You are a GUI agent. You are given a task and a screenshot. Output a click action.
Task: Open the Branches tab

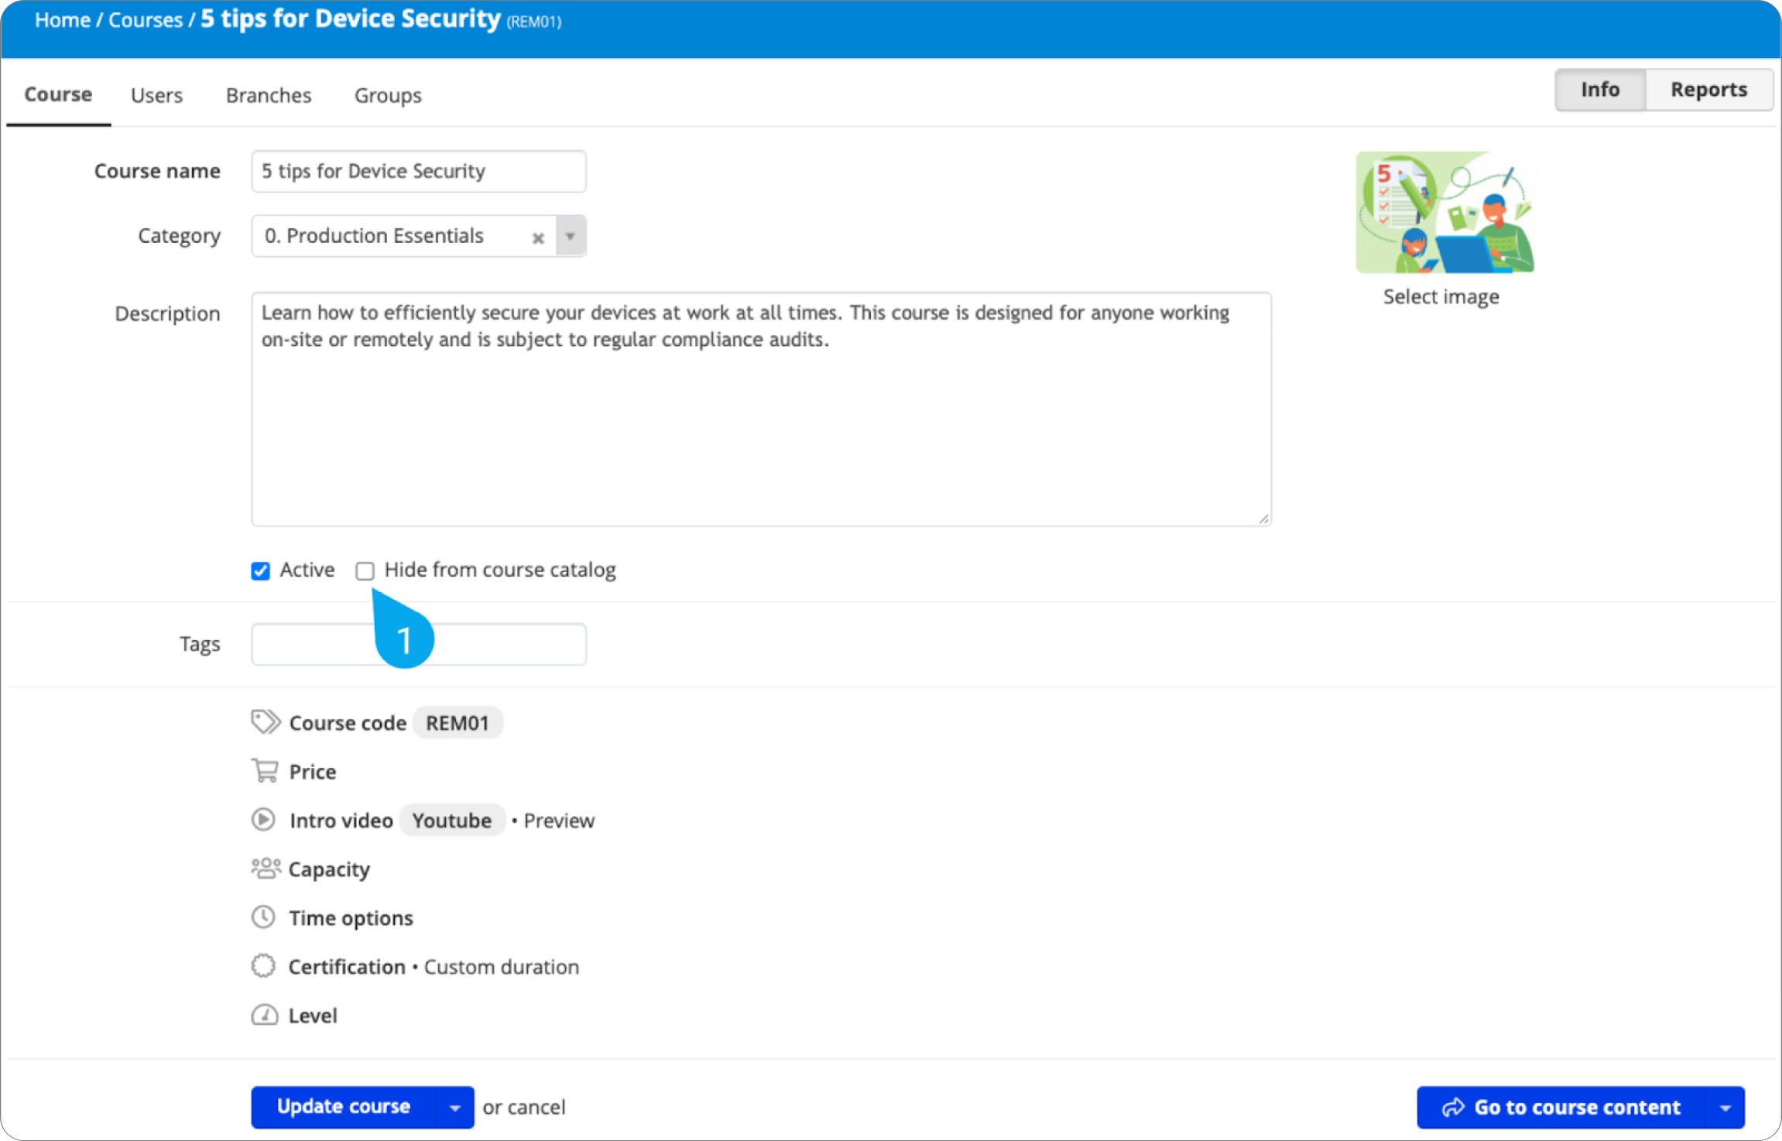coord(269,95)
